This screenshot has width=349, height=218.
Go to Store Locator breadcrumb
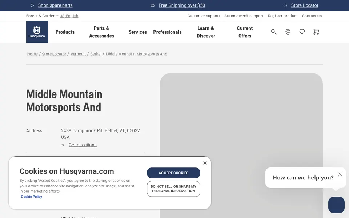(54, 54)
